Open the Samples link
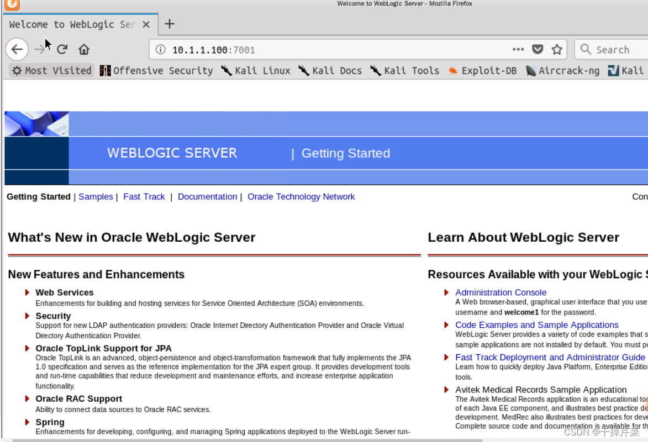This screenshot has width=648, height=442. point(96,197)
